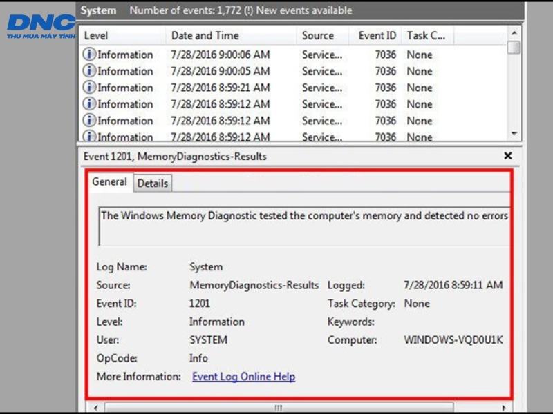Click the Windows Memory Diagnostic result message box

(x=304, y=226)
